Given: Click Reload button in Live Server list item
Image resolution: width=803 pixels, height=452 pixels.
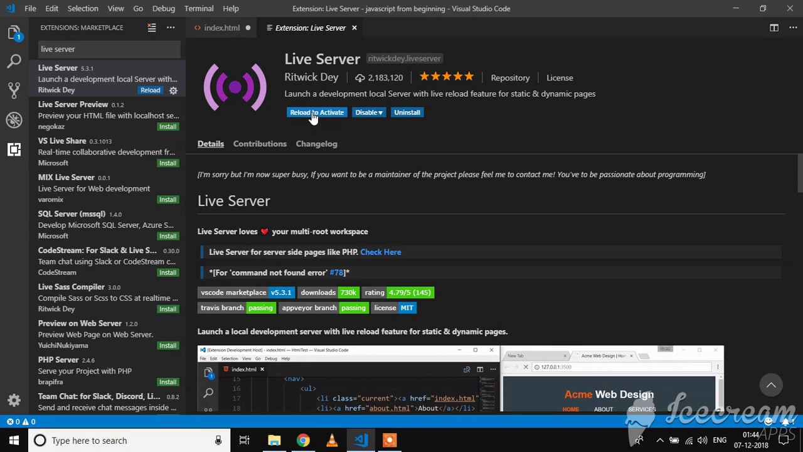Looking at the screenshot, I should [151, 90].
